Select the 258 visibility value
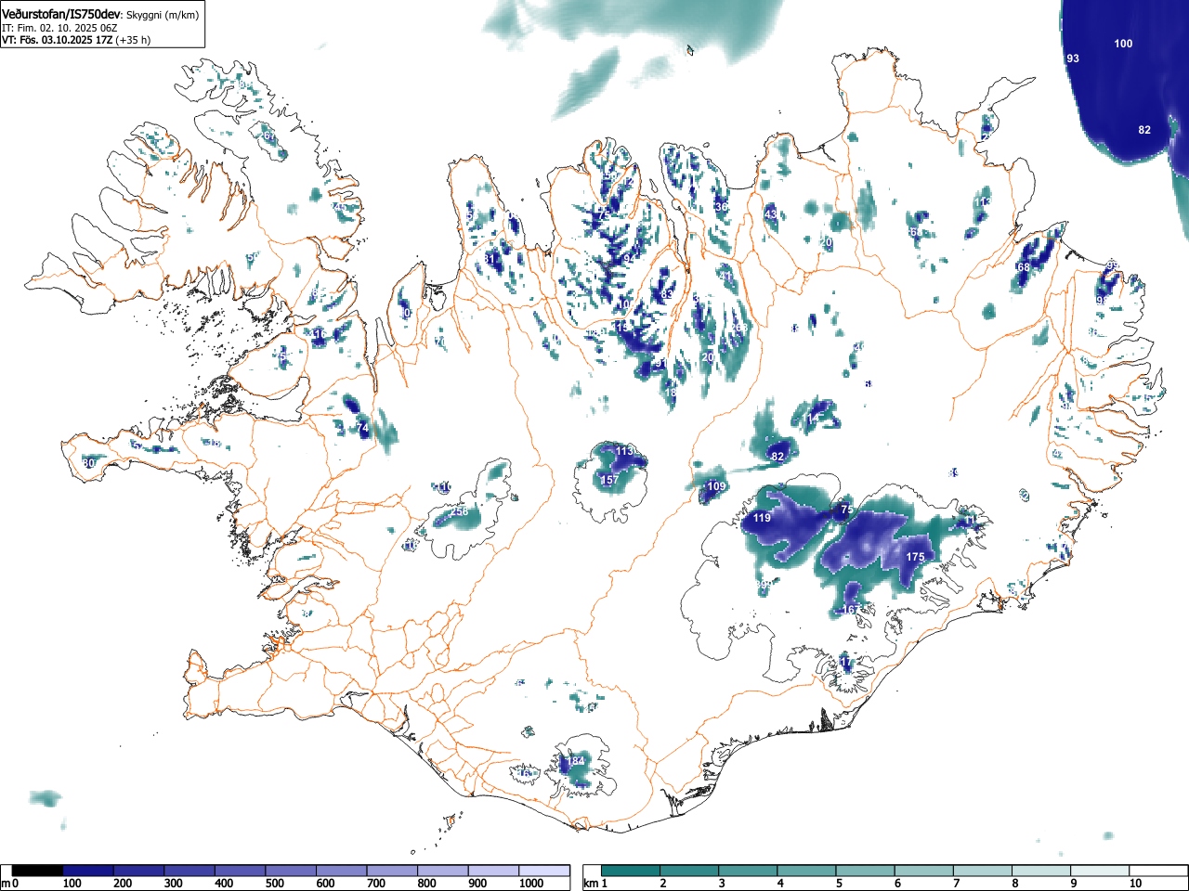The width and height of the screenshot is (1189, 891). (459, 511)
